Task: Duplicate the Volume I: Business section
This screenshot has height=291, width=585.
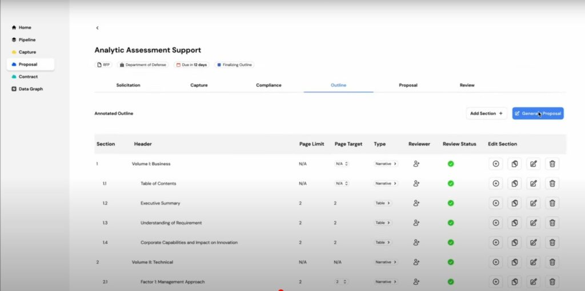Action: click(515, 164)
